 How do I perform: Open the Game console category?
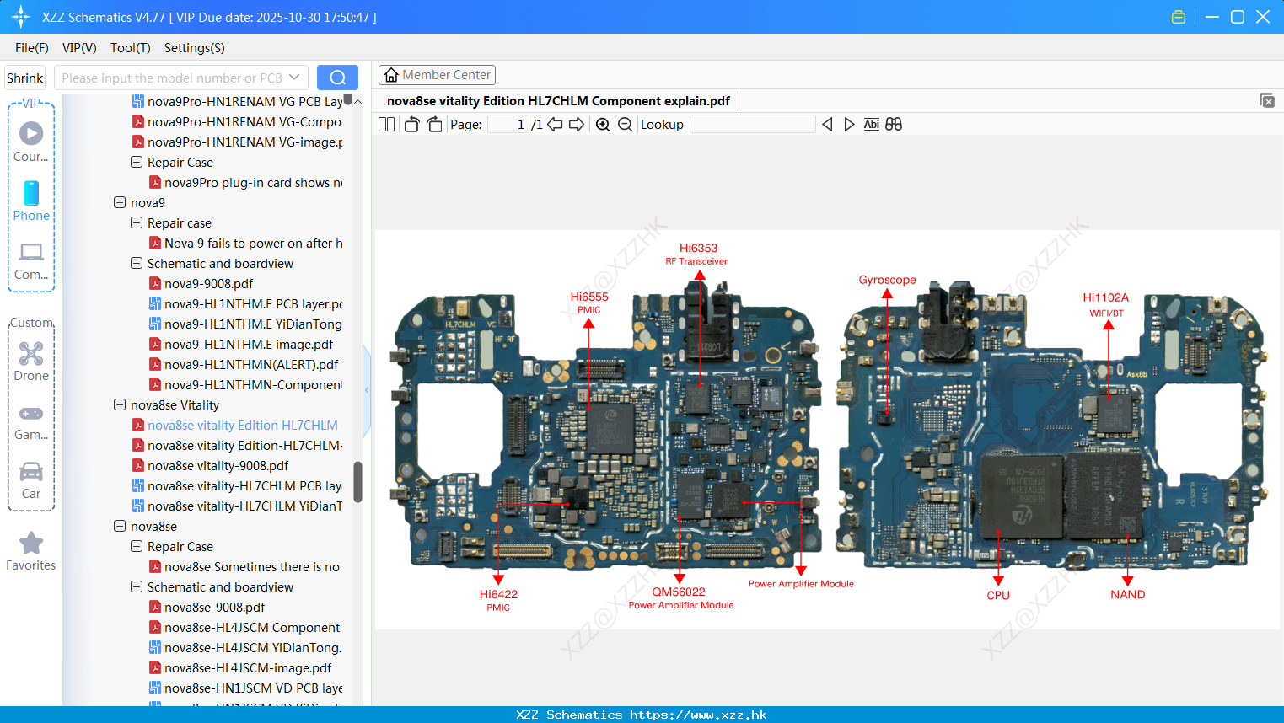pos(31,421)
